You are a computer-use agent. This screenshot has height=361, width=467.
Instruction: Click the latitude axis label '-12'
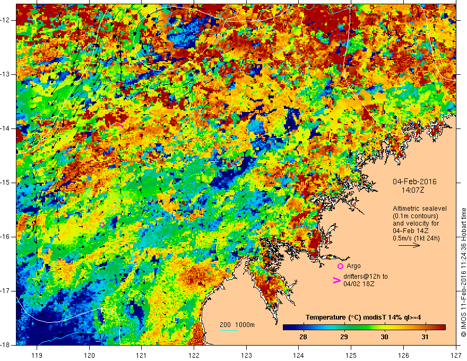pos(5,20)
